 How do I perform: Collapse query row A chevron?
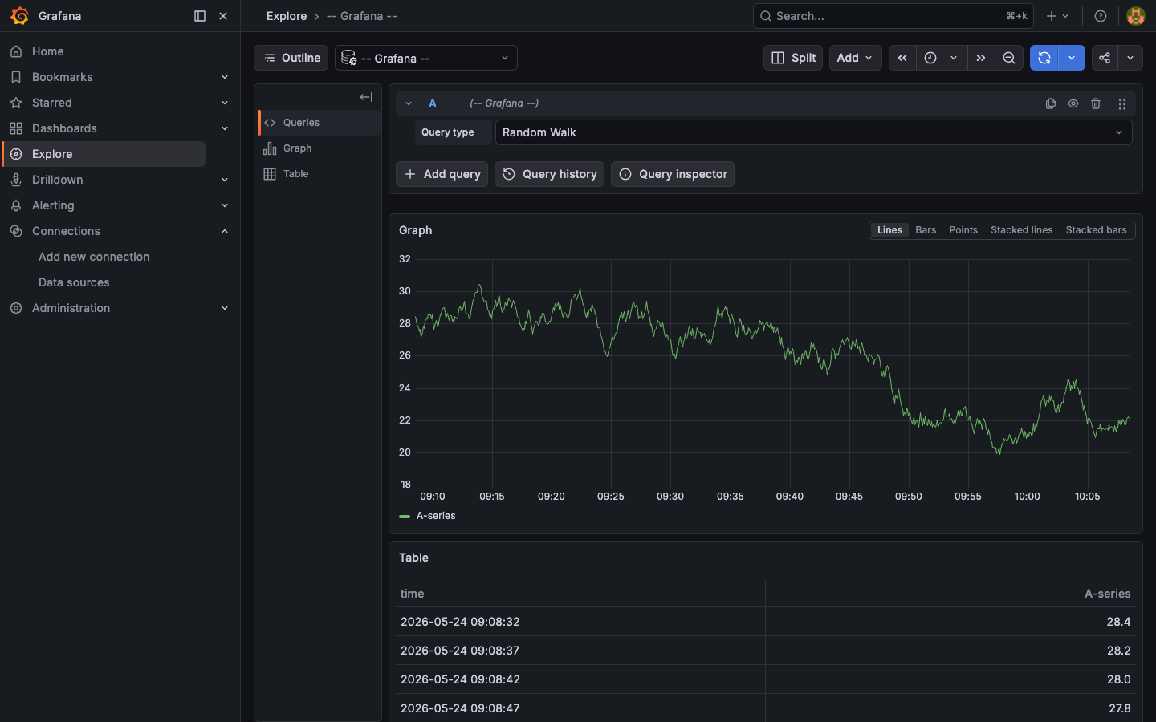[x=409, y=103]
